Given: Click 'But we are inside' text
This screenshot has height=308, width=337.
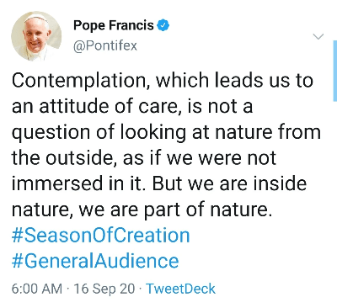Looking at the screenshot, I should [229, 183].
